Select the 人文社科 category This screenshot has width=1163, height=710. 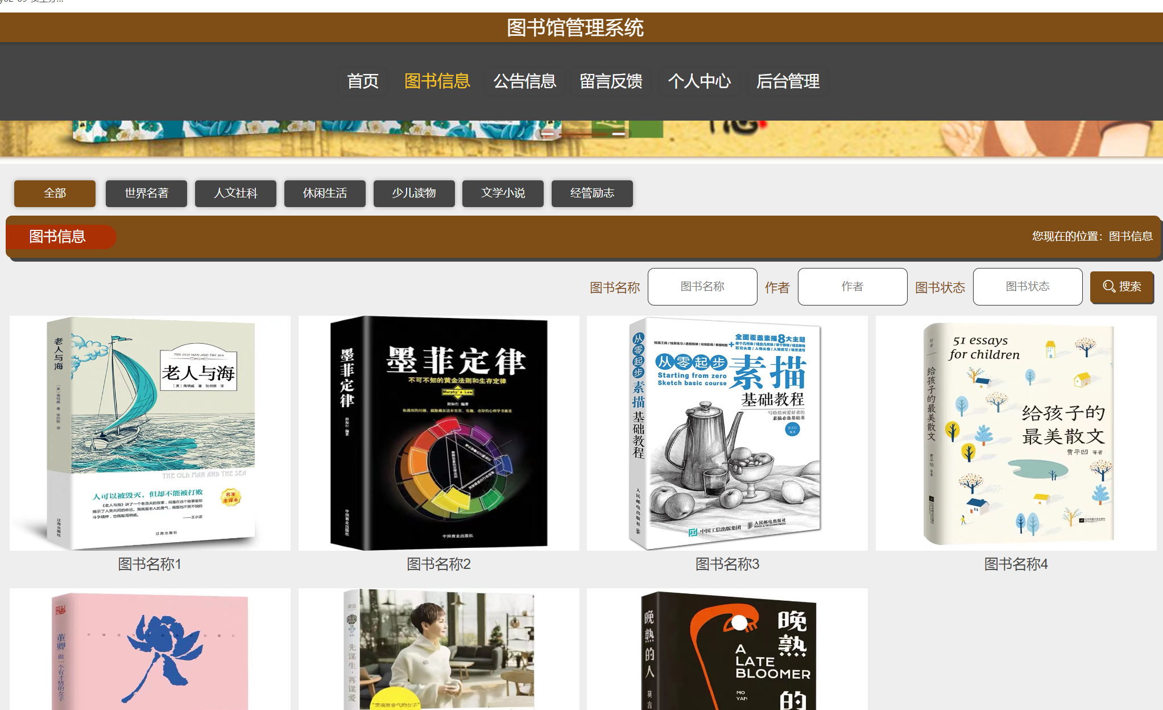235,193
